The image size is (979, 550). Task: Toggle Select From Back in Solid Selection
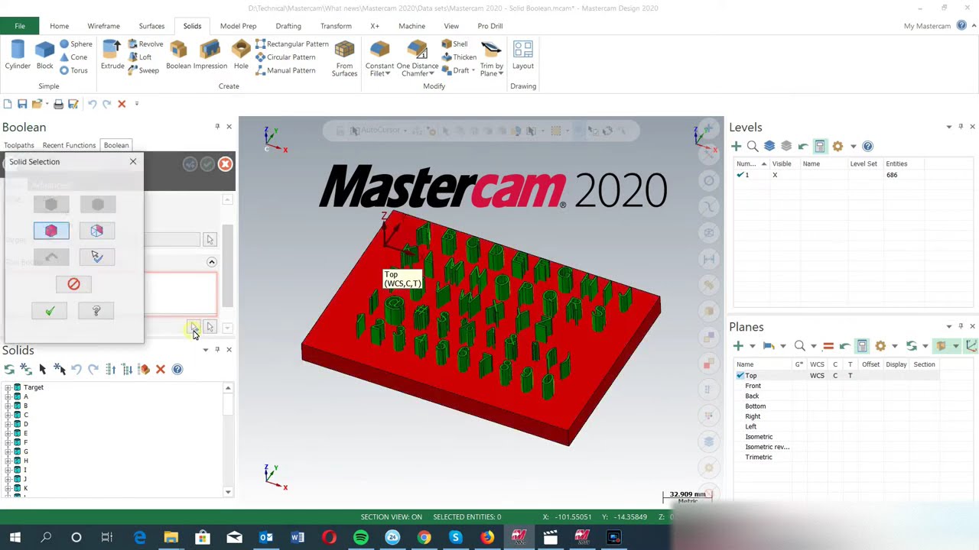coord(97,231)
